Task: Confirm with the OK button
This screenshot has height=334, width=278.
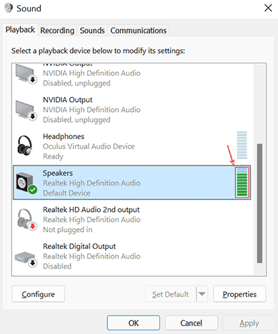Action: pos(134,323)
